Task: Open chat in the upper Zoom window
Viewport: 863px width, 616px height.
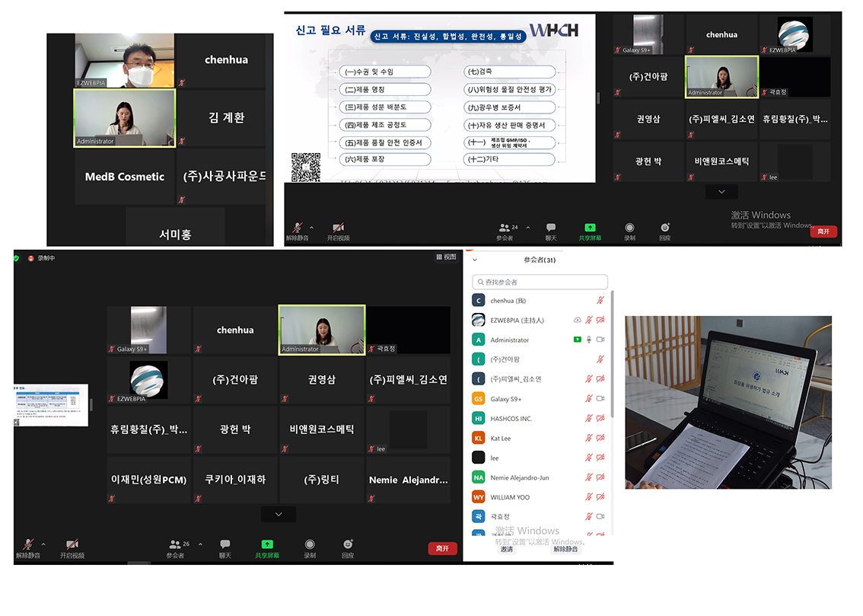Action: pyautogui.click(x=551, y=231)
